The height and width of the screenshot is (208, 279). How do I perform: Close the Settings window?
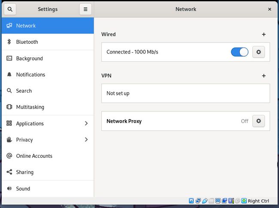270,9
